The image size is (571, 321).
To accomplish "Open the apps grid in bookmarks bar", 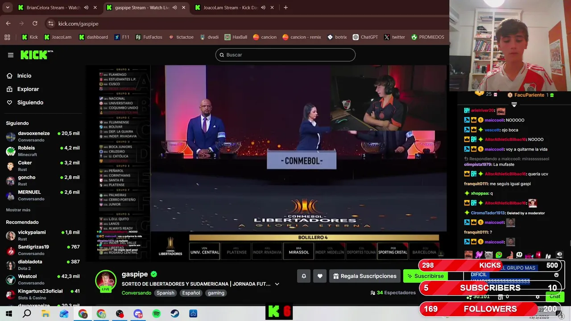I will tap(7, 37).
